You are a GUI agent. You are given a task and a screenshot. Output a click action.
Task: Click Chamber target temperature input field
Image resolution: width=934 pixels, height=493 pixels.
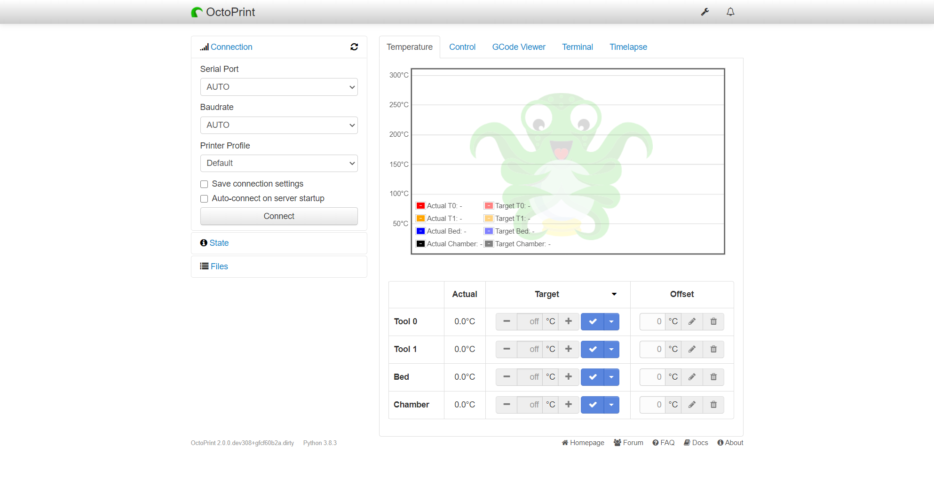click(530, 405)
